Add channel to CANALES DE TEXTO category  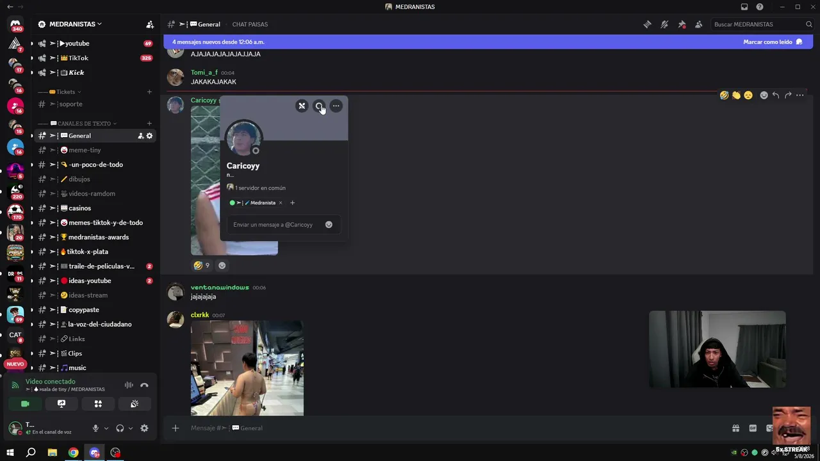click(149, 124)
